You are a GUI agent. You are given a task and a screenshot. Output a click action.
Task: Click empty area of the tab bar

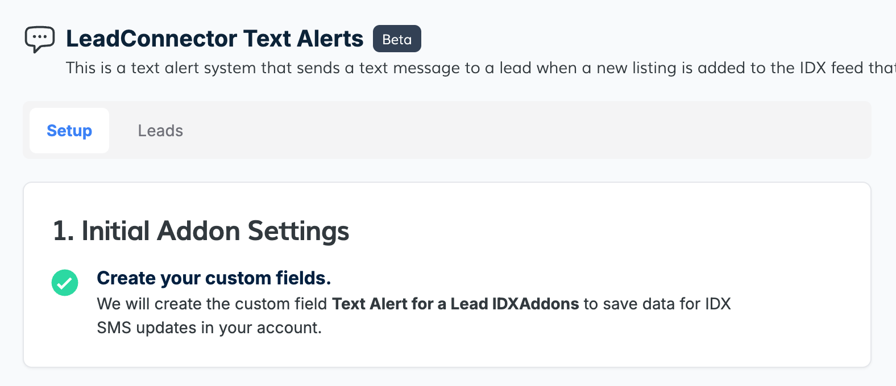512,131
